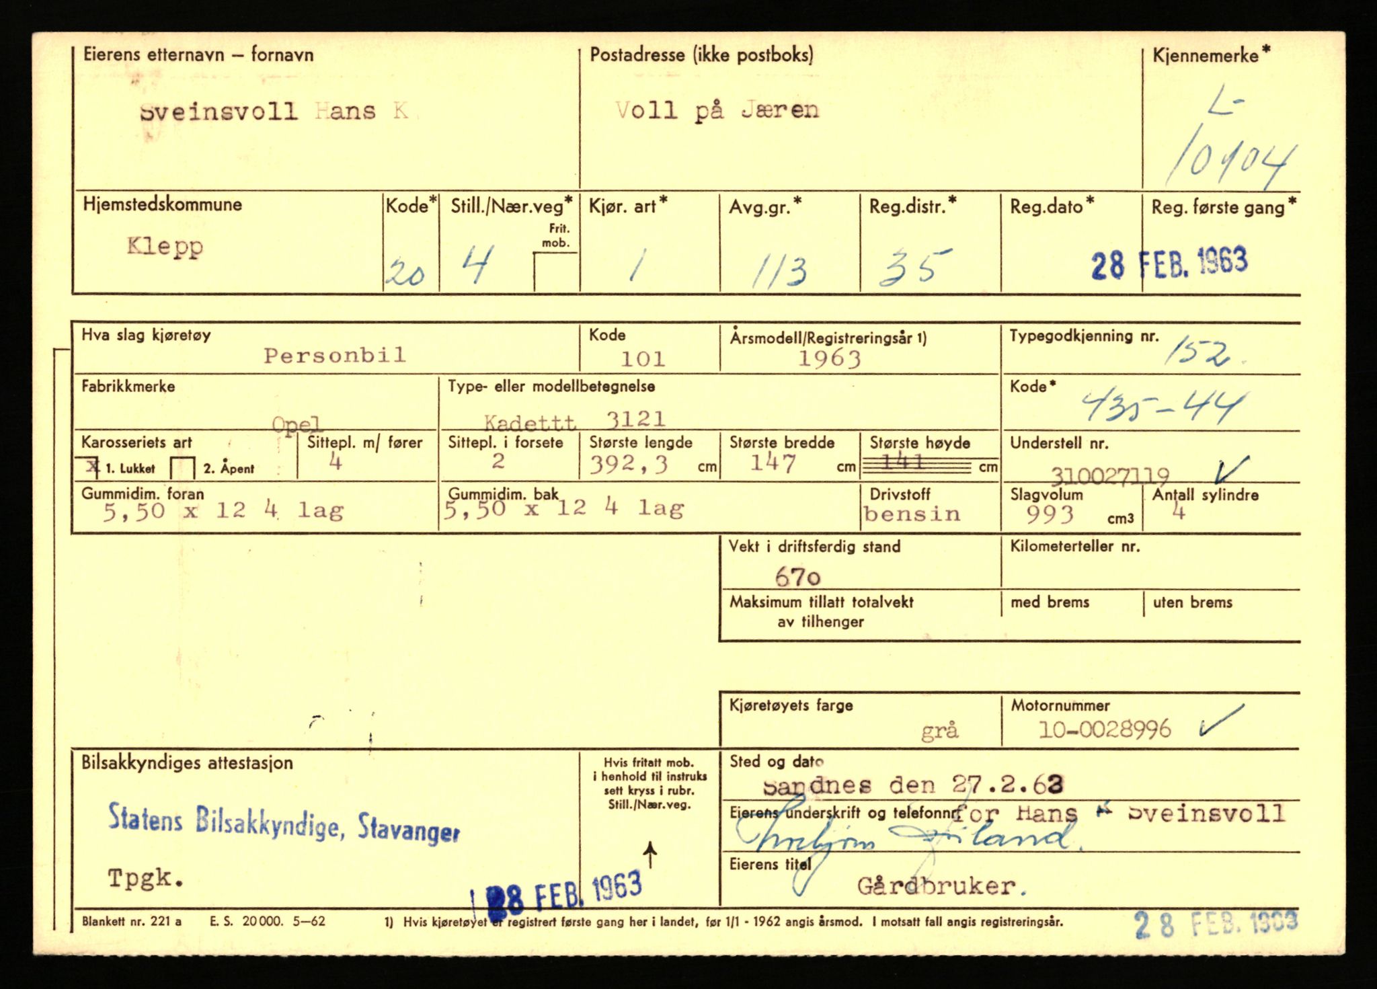Select Antall sylindre value '4'
This screenshot has width=1377, height=989.
(1178, 513)
